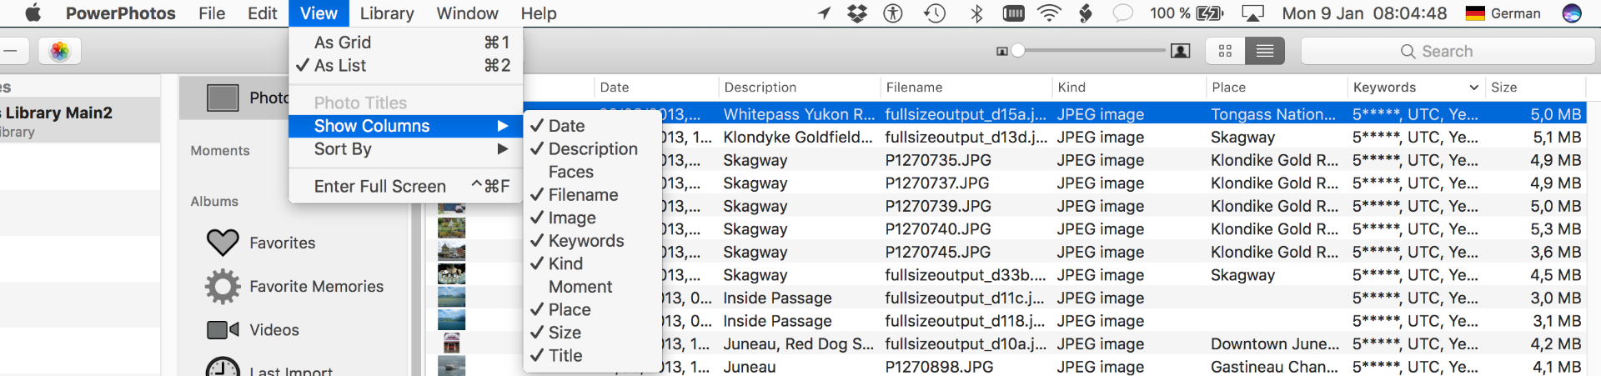Open the PowerPhotos application menu

(x=121, y=13)
